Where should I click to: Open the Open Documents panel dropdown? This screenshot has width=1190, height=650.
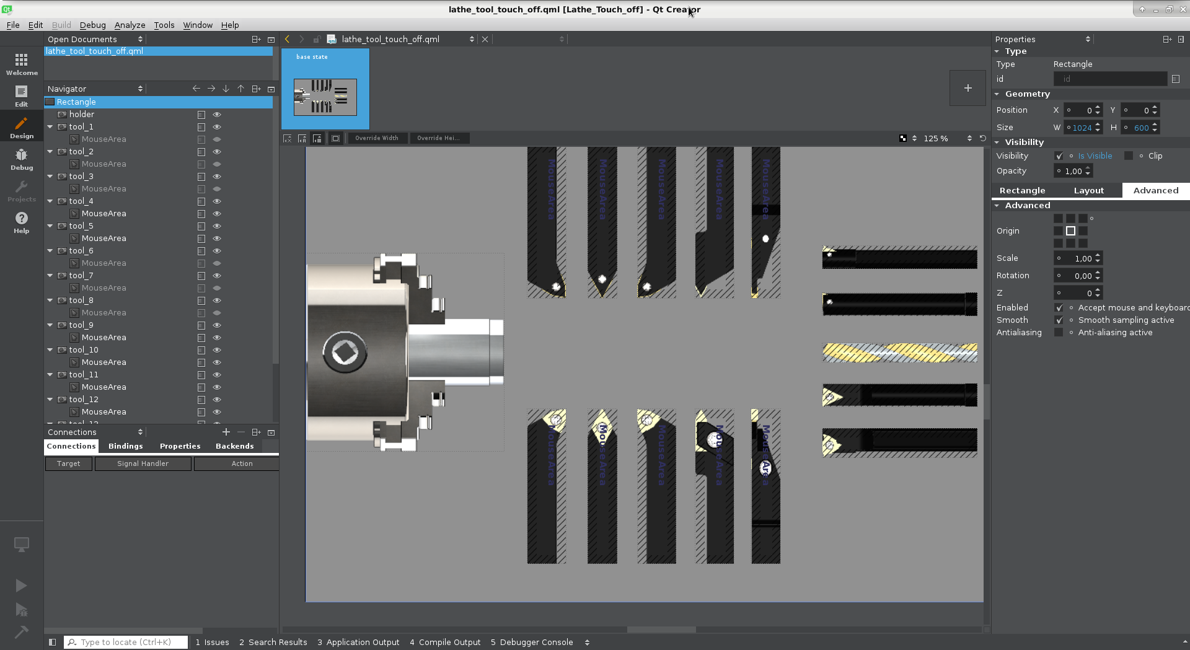[x=94, y=39]
